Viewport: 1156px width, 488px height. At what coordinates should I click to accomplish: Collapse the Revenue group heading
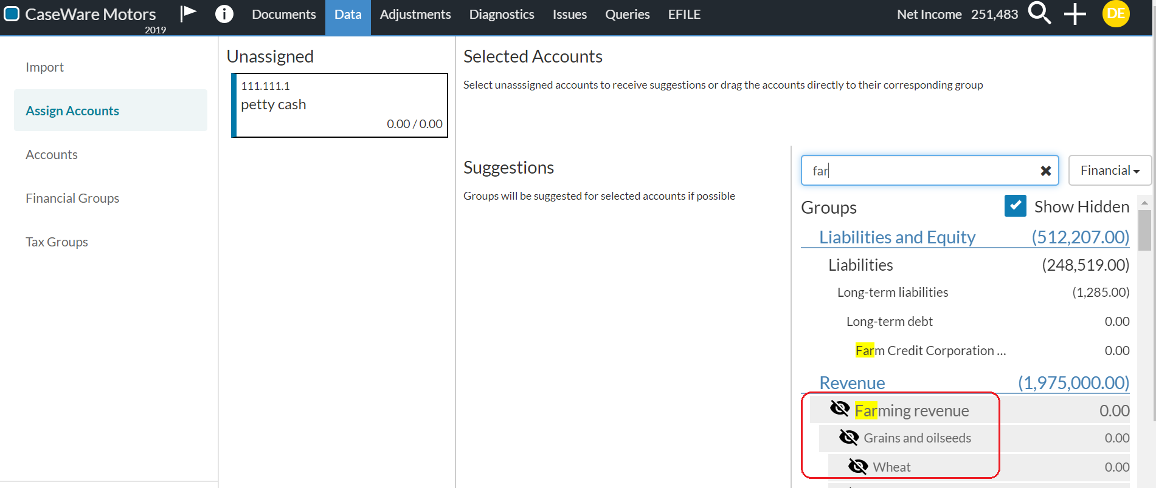(852, 383)
